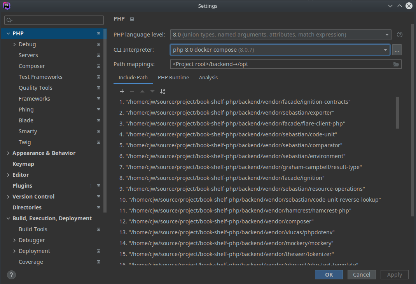The image size is (416, 284).
Task: Click the Cancel button
Action: pos(362,275)
